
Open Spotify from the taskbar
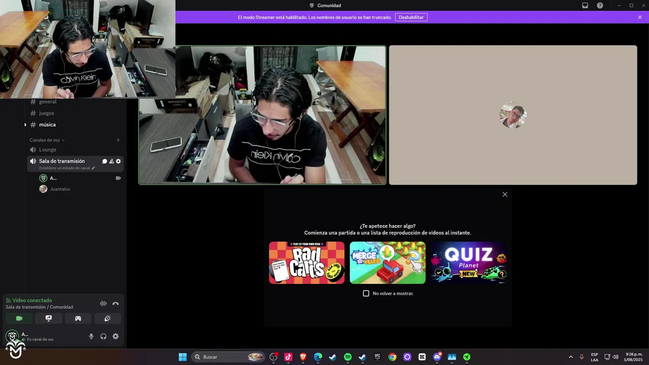click(348, 357)
